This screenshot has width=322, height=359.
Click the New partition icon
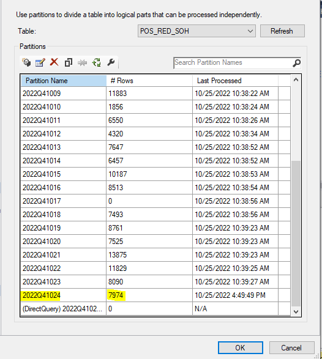(26, 62)
